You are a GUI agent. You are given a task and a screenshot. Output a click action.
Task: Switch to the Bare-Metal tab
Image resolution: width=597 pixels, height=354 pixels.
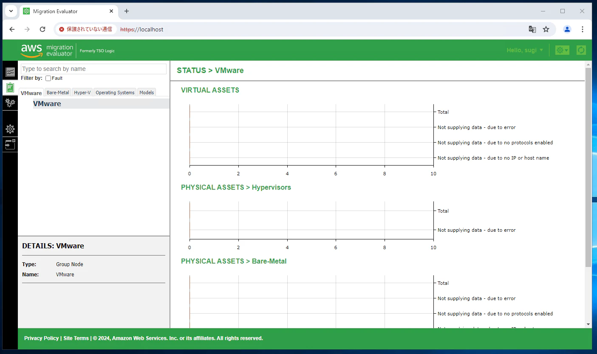tap(58, 93)
